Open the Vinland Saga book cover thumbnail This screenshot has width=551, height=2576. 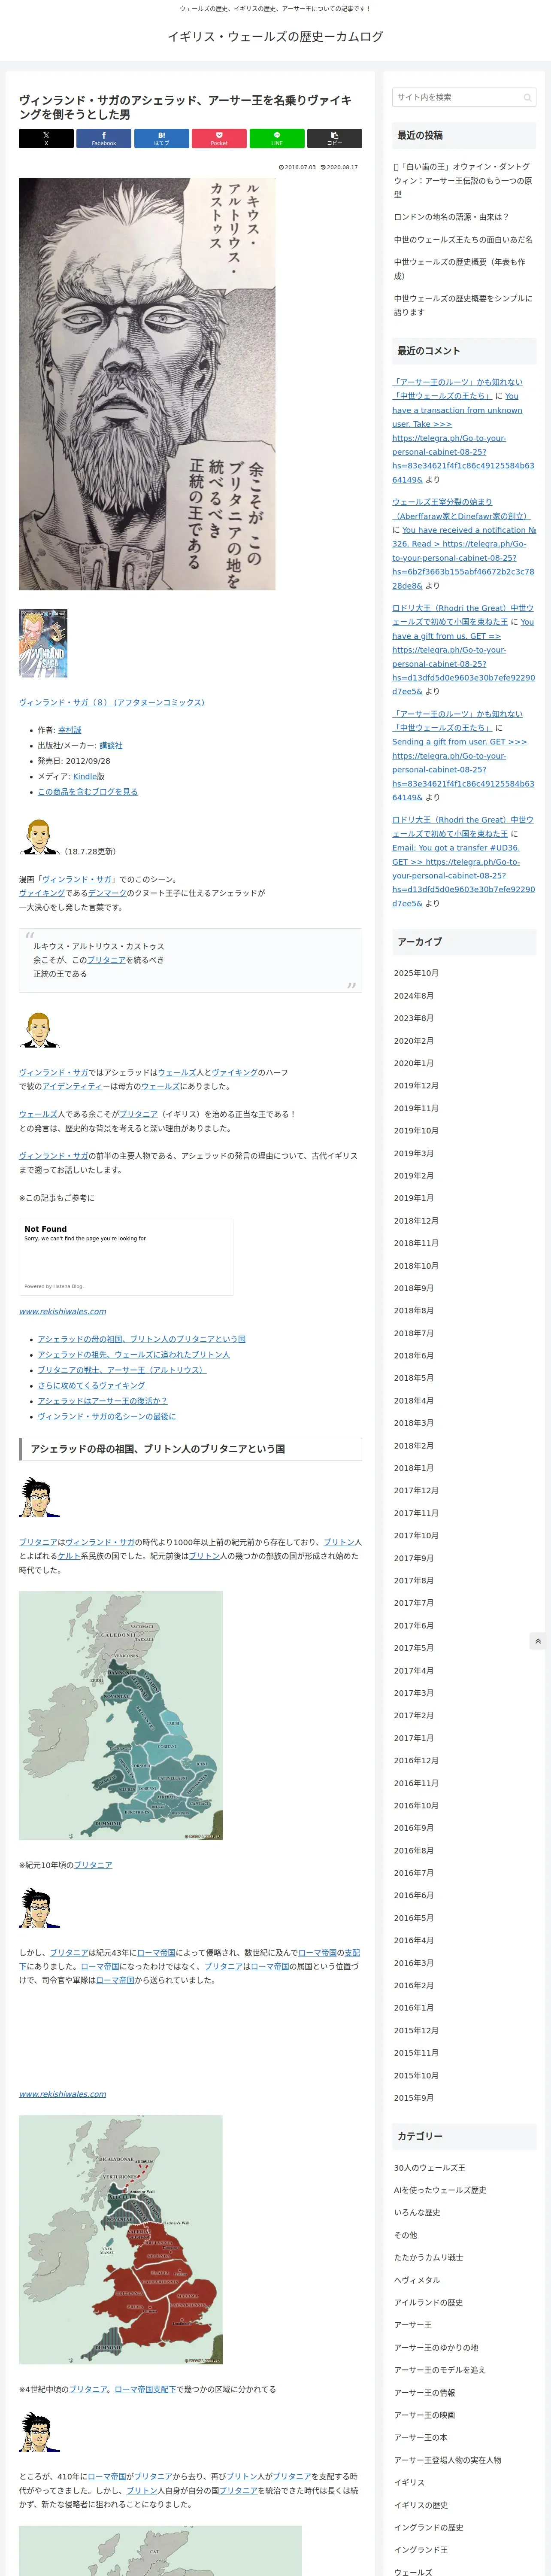point(43,643)
